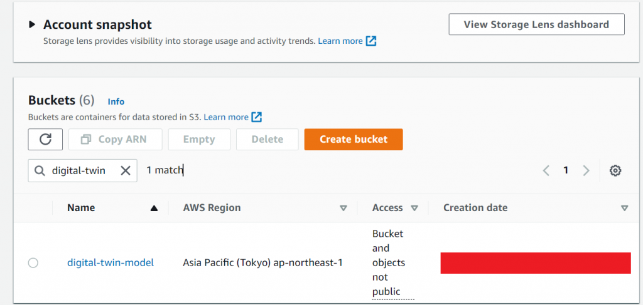Open table preferences gear icon
The height and width of the screenshot is (305, 643).
(615, 170)
